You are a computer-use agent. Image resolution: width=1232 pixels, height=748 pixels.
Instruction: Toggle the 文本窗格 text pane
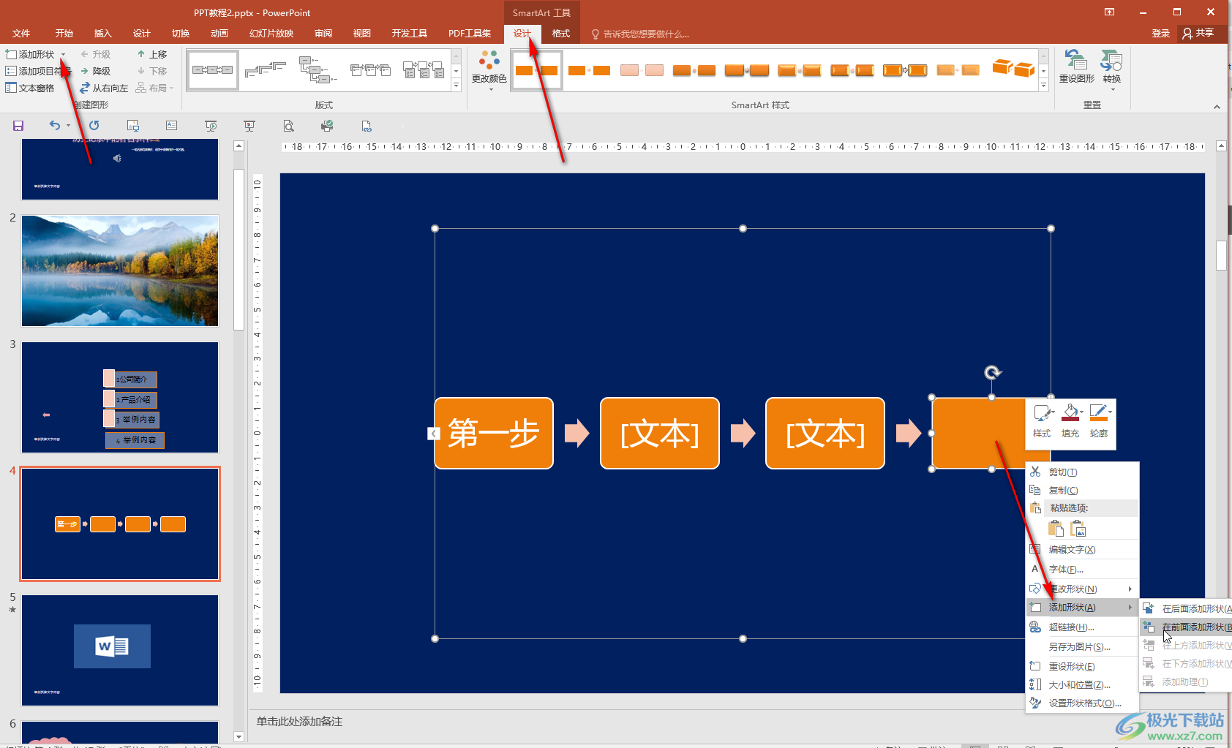pos(31,88)
